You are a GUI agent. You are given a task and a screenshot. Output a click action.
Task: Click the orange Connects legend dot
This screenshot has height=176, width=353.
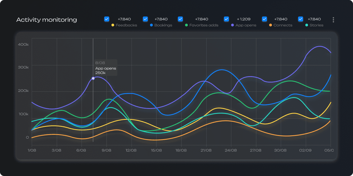tap(270, 25)
